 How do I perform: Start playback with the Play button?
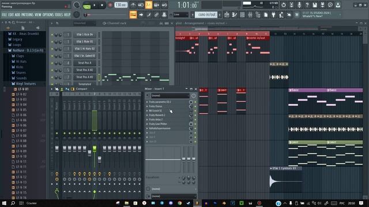tap(95, 5)
